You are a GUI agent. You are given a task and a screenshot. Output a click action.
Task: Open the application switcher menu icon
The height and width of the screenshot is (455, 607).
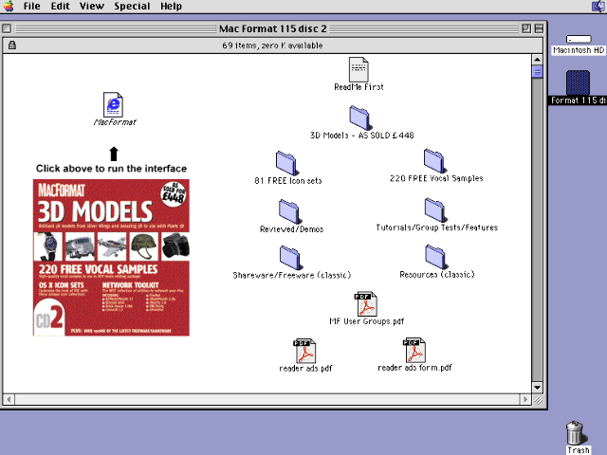[x=598, y=7]
